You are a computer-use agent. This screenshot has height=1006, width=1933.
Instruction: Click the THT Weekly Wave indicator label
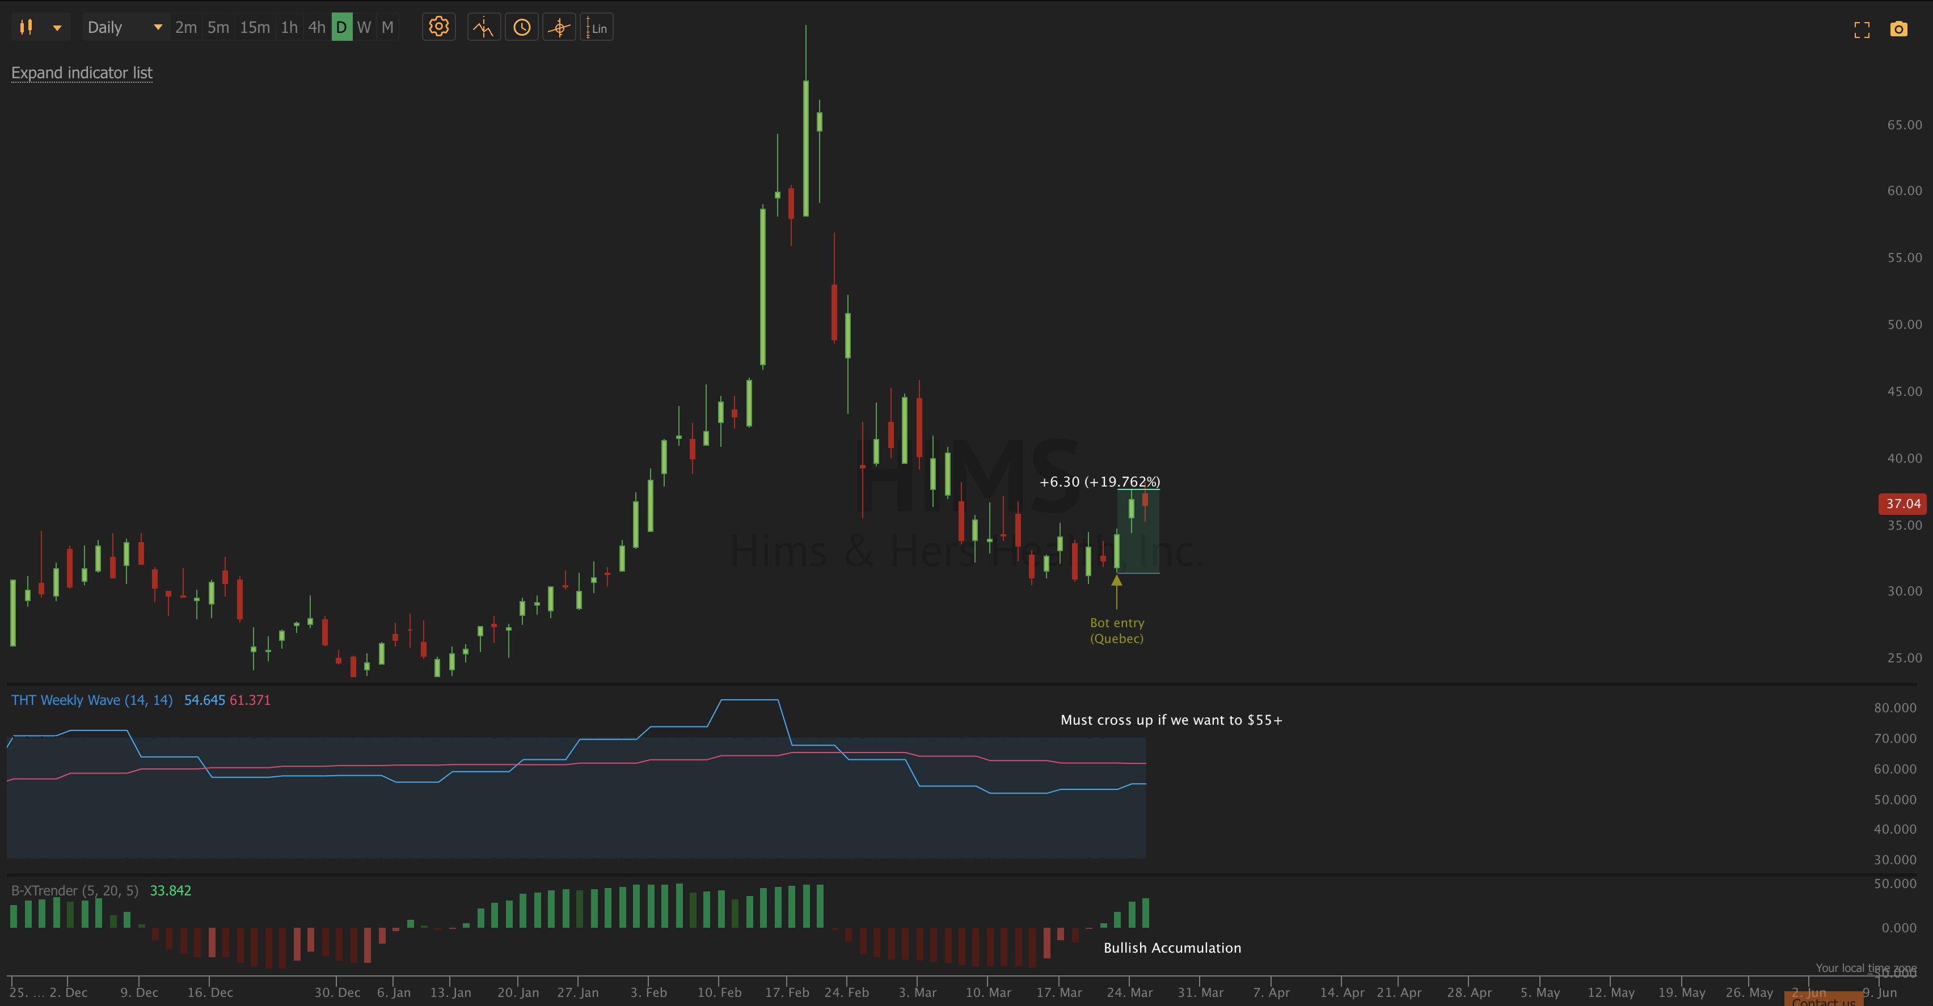[x=91, y=700]
